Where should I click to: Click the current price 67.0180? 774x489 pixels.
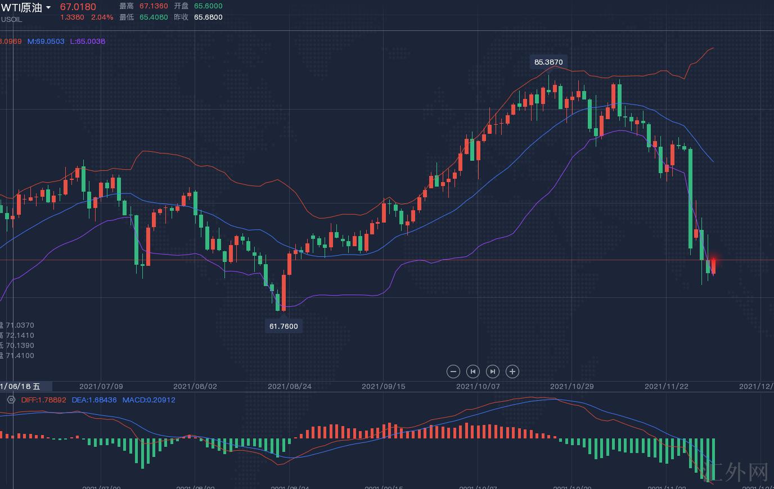(78, 7)
